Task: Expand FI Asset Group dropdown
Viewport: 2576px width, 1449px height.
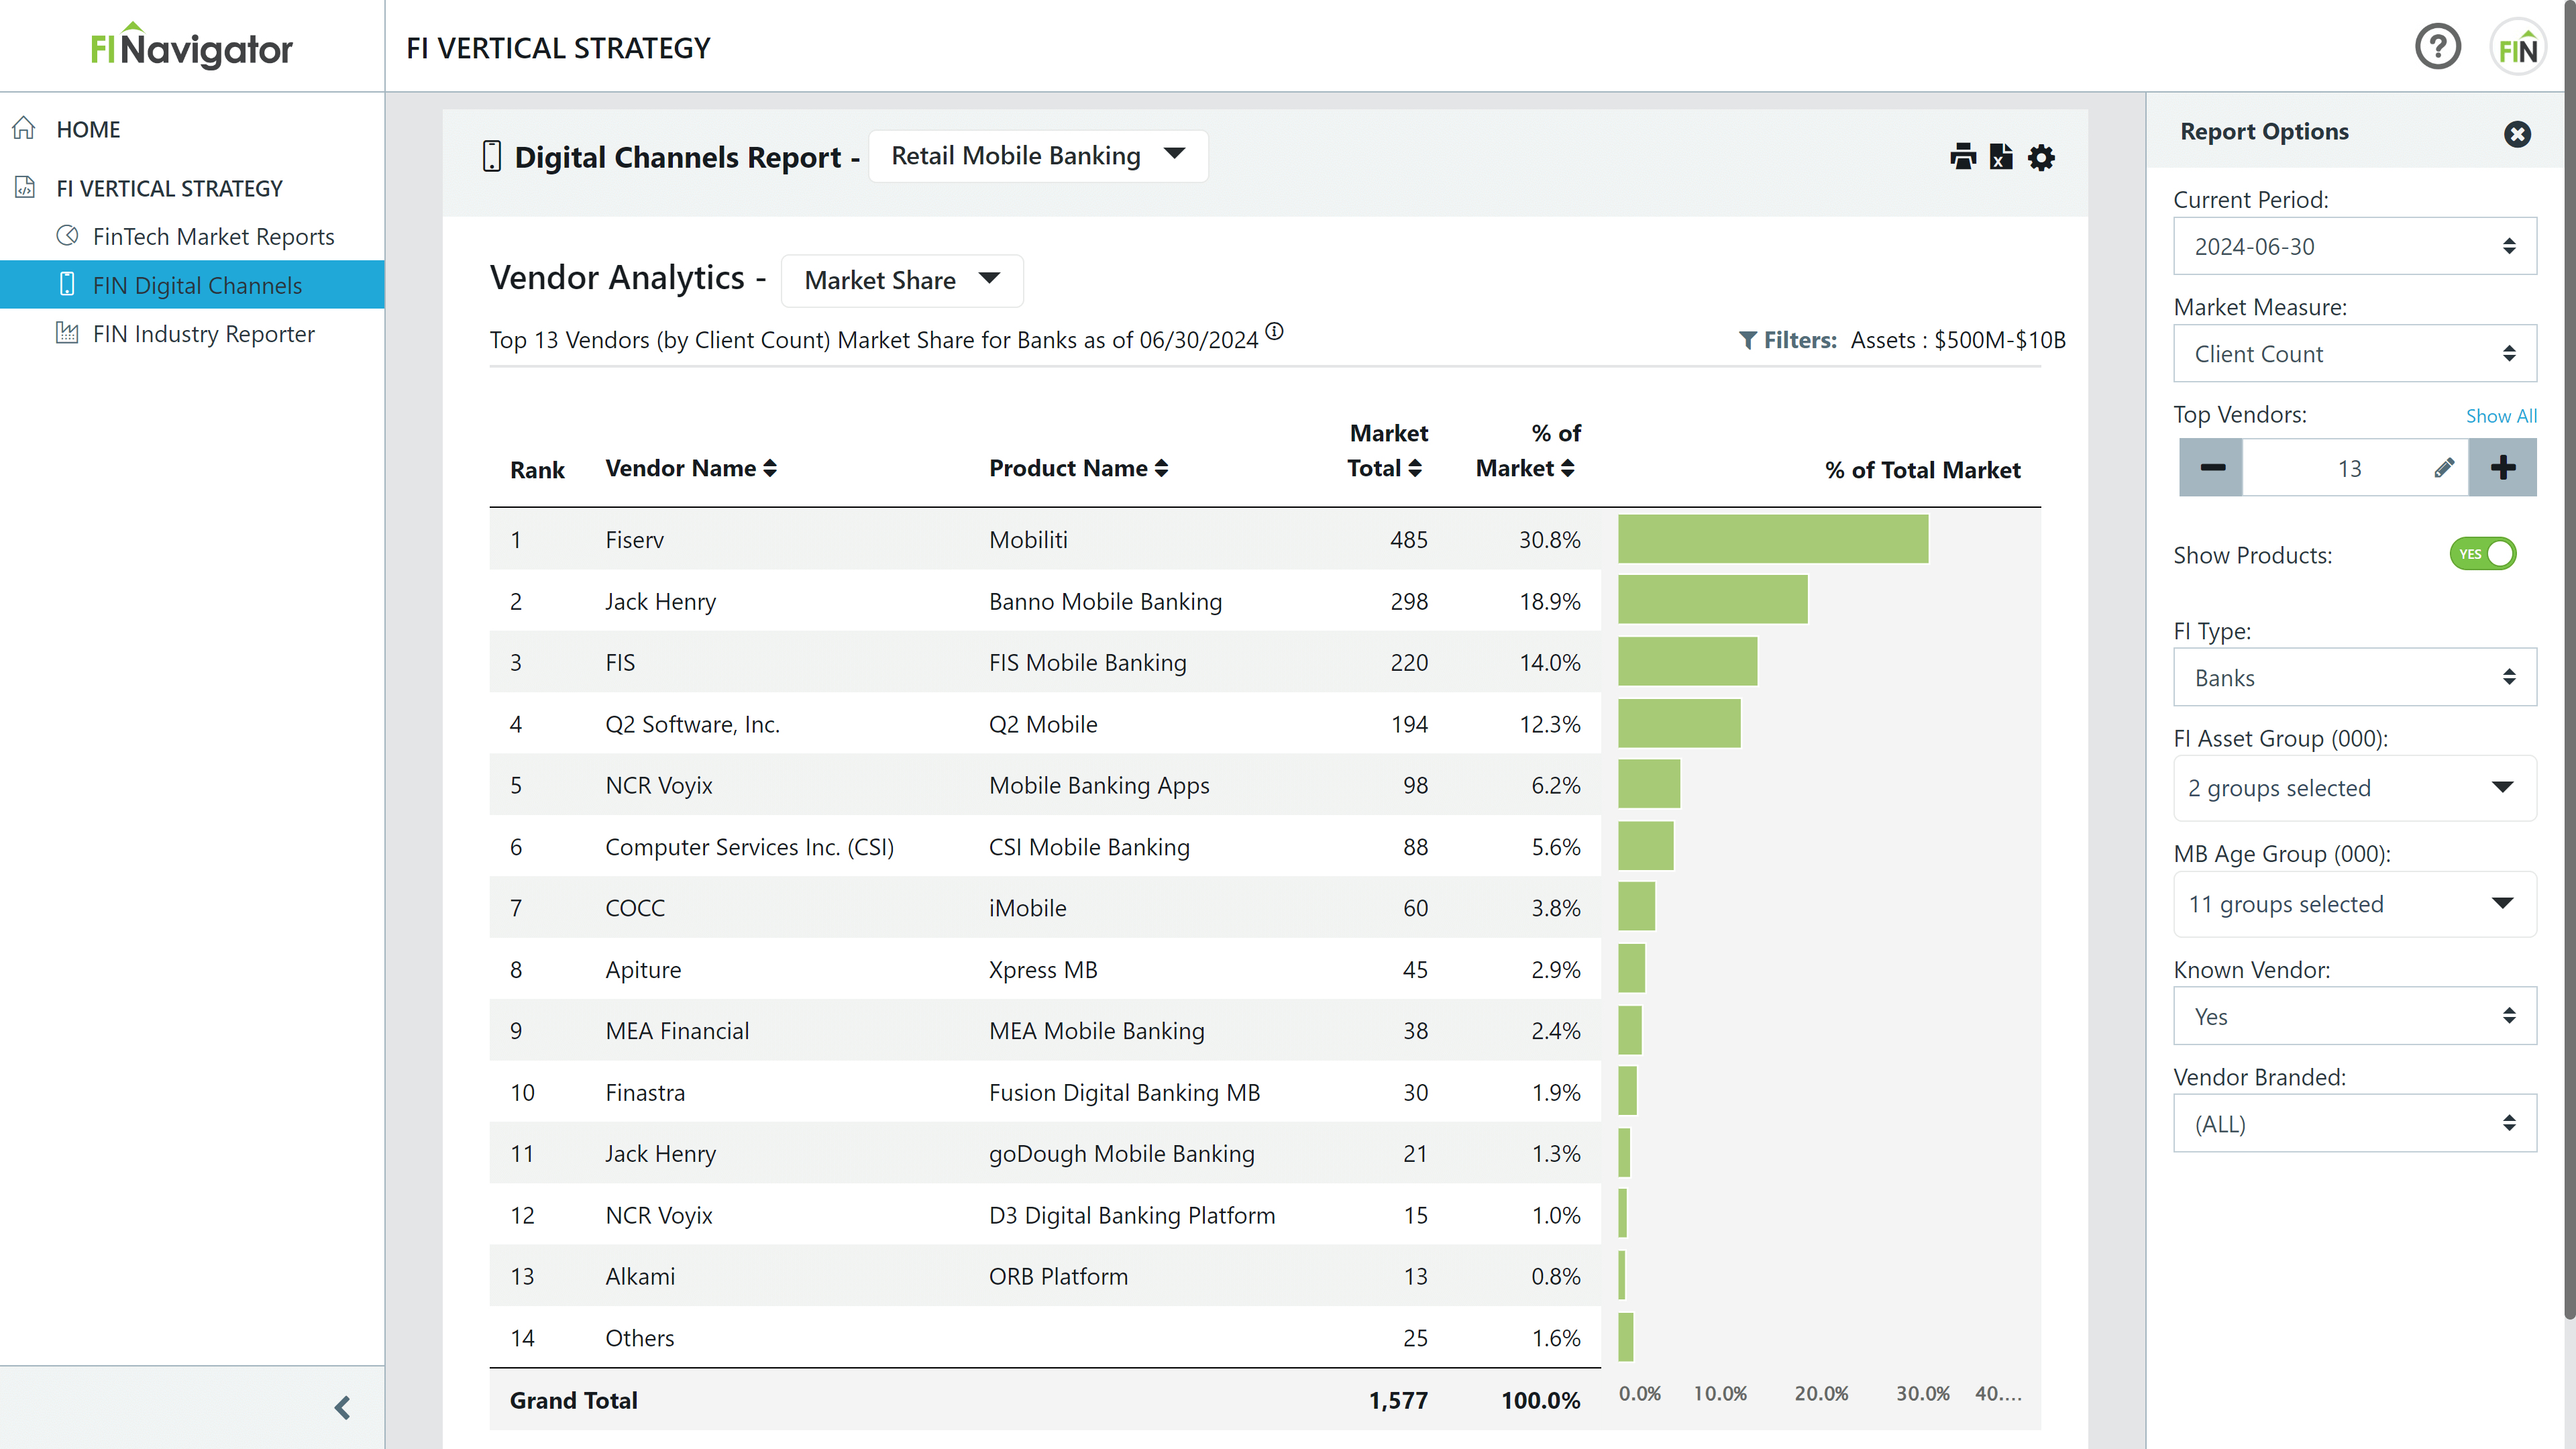Action: (x=2354, y=788)
